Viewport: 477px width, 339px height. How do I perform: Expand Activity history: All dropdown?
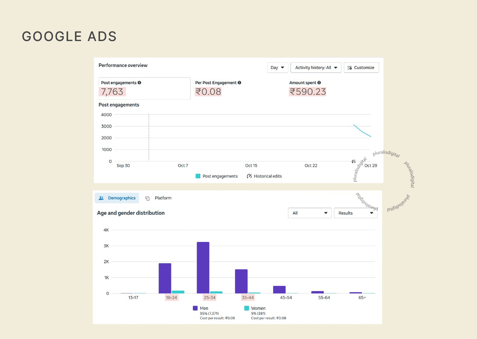tap(316, 68)
